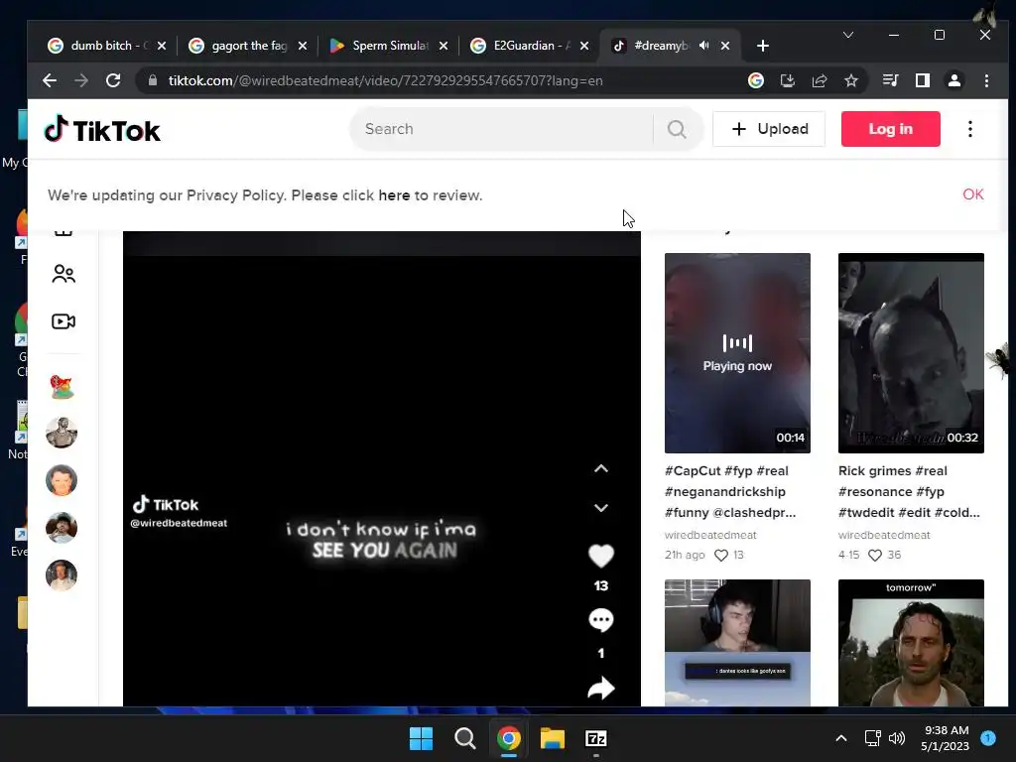The image size is (1016, 762).
Task: Click the #resonance hashtag
Action: [875, 492]
